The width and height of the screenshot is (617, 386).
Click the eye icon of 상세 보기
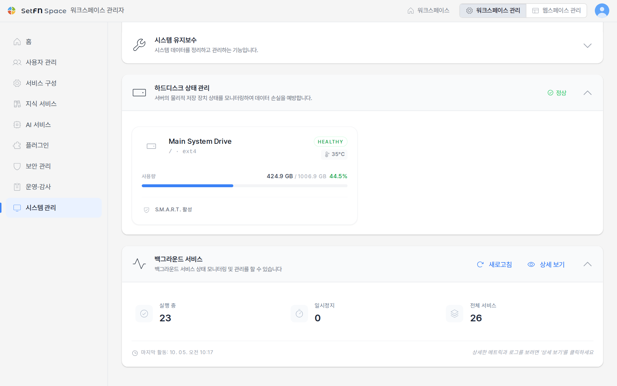pos(531,264)
